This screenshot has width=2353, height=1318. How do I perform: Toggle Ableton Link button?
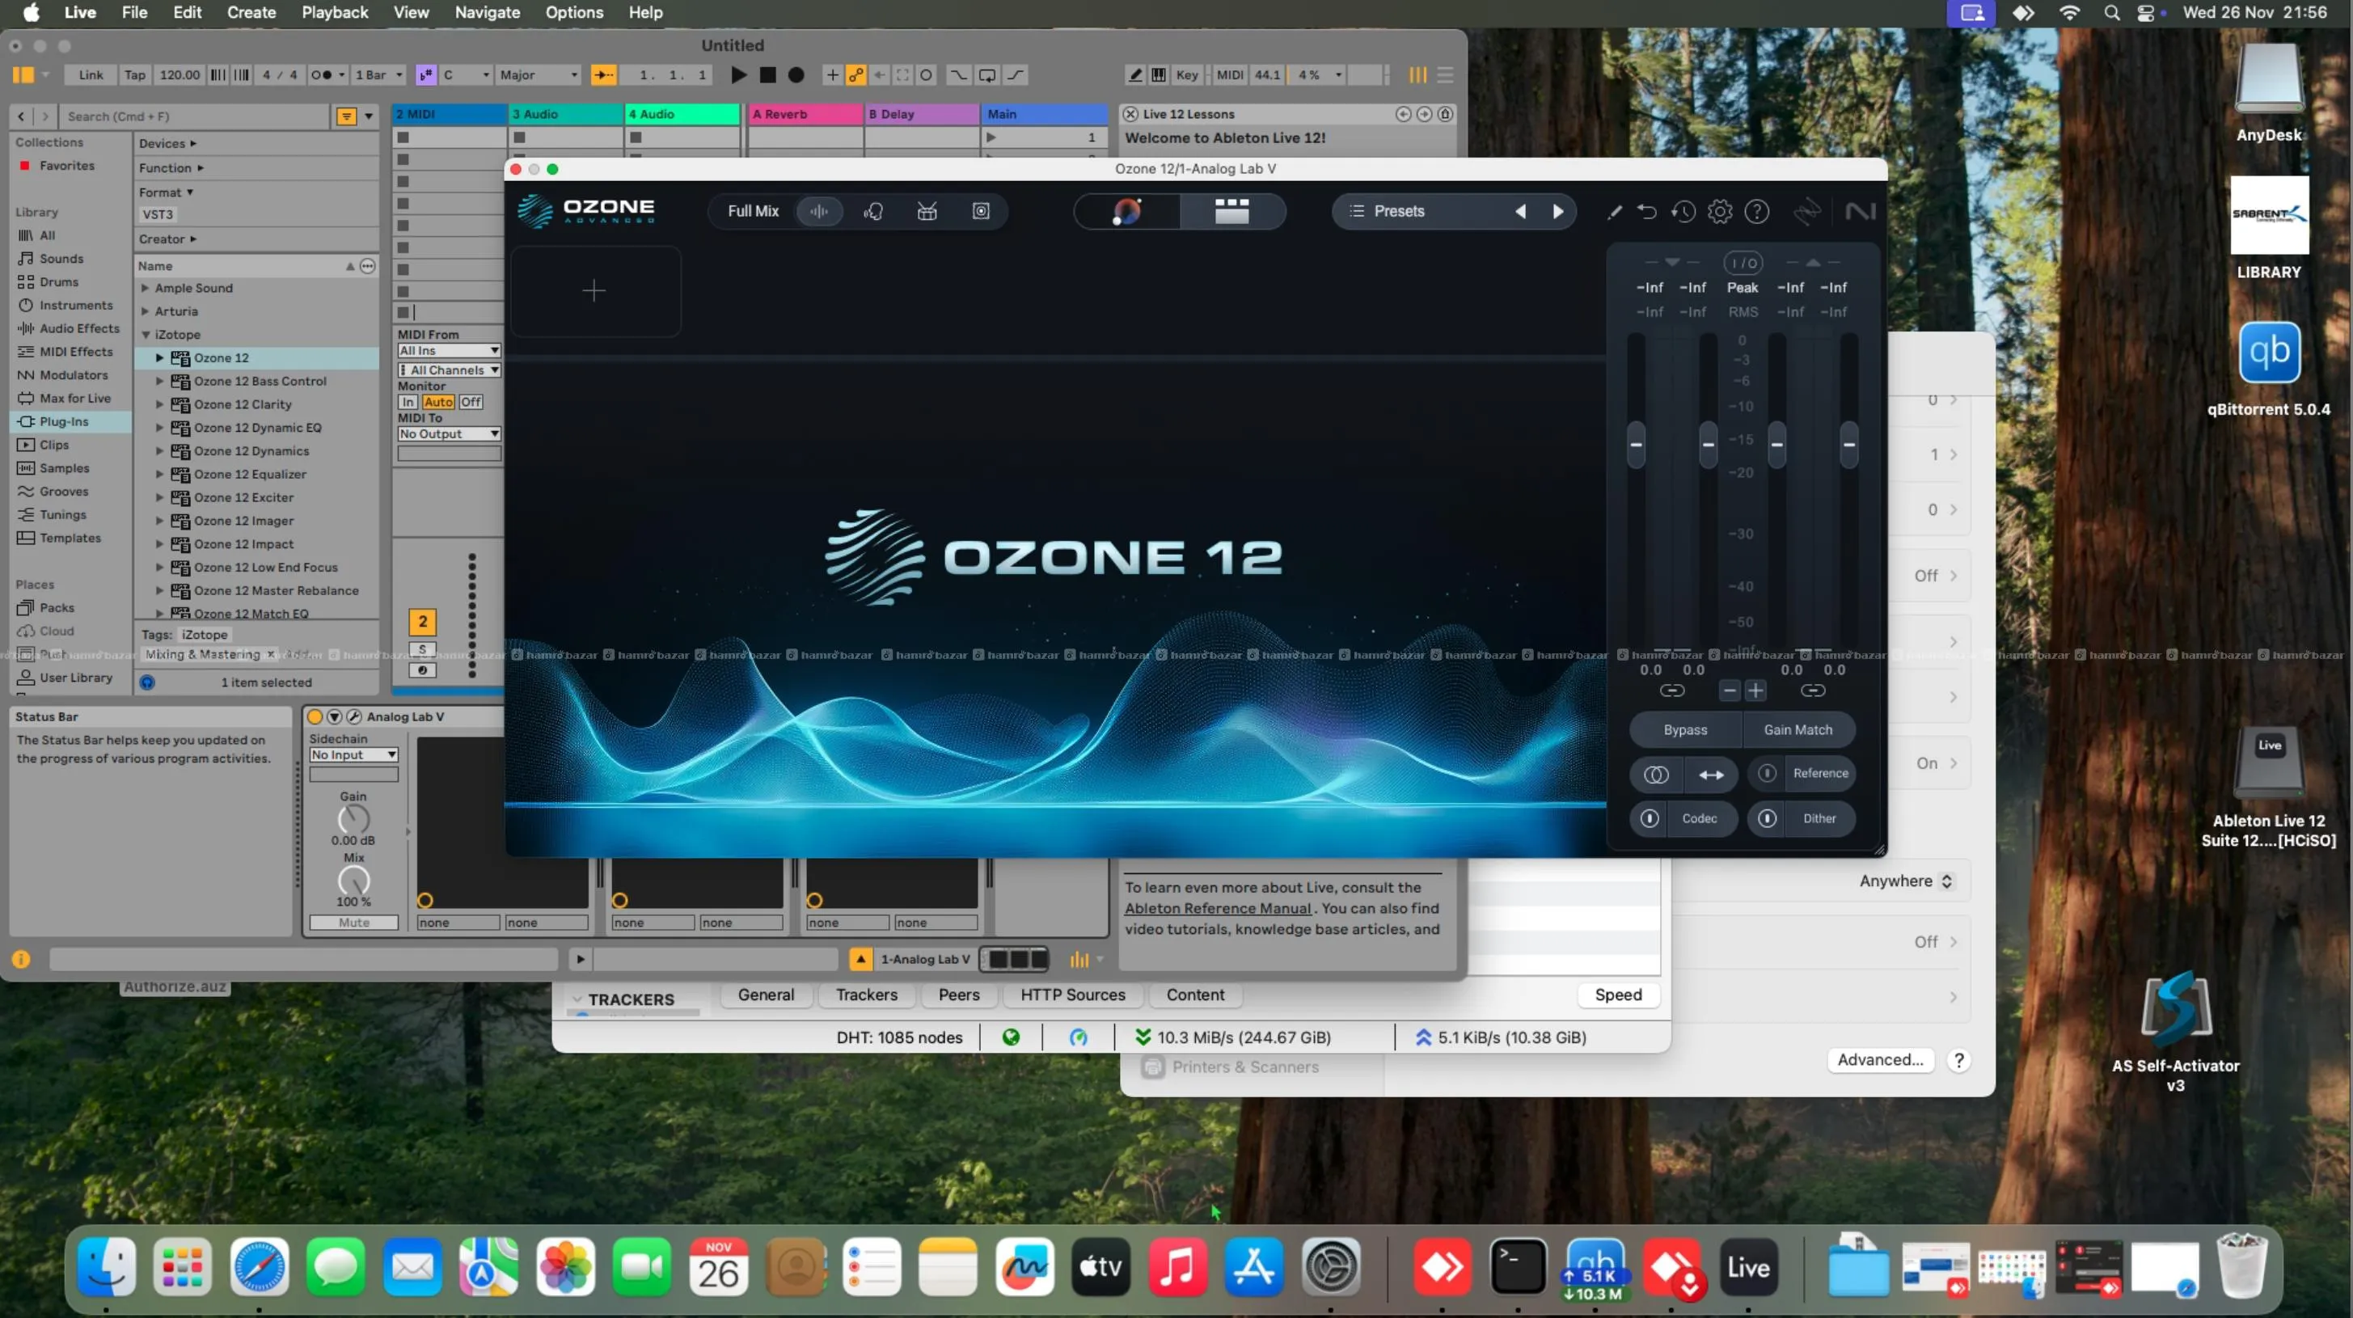[x=91, y=75]
